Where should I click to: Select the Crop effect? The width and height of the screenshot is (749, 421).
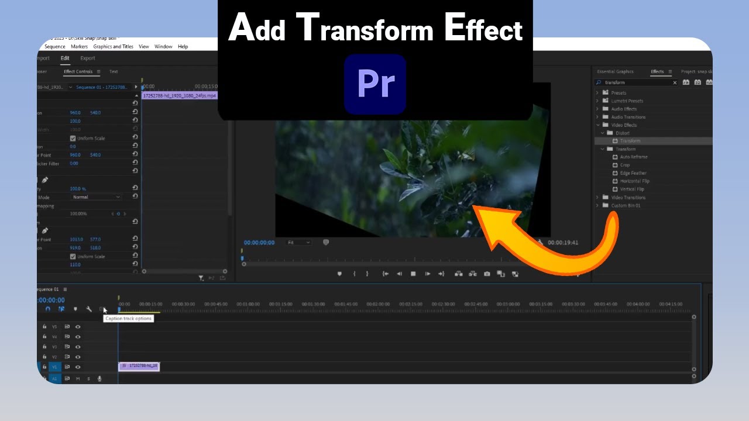click(625, 165)
